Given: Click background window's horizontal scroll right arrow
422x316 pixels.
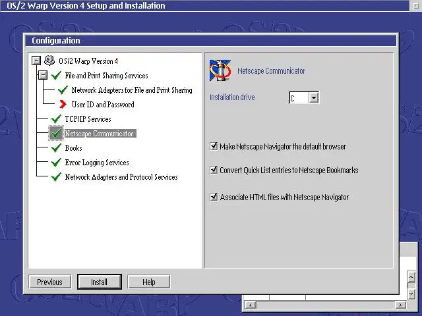Looking at the screenshot, I should coord(400,305).
